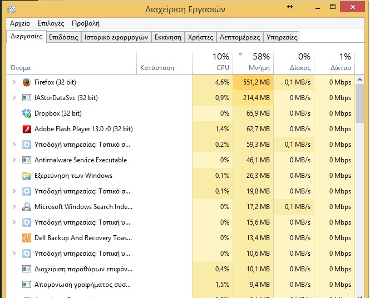
Task: Select the Firefox (32 bit) row name
Action: point(55,82)
